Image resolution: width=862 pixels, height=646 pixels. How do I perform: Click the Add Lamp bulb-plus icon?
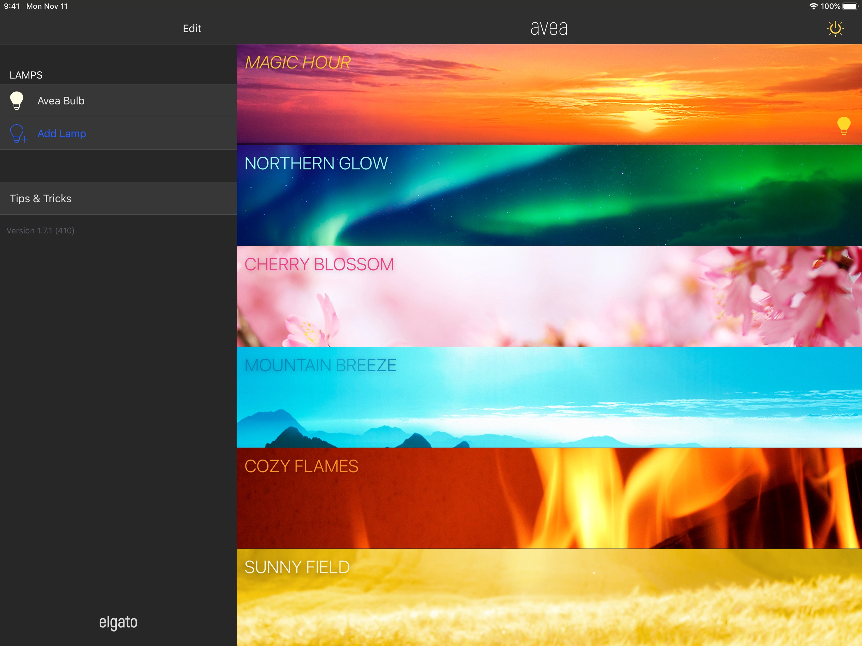click(18, 134)
